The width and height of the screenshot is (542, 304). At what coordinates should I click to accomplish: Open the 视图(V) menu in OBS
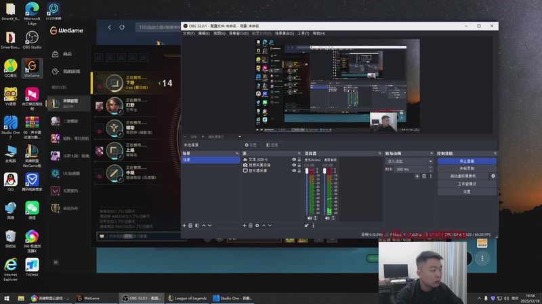(x=220, y=33)
